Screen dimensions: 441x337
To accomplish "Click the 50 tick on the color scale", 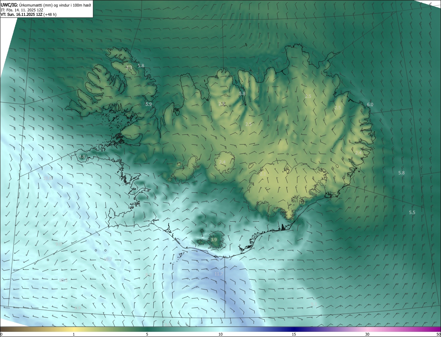I will click(x=438, y=334).
